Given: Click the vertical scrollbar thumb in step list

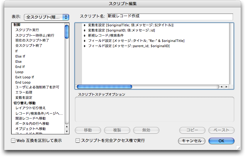Looking at the screenshot, I should click(67, 32).
